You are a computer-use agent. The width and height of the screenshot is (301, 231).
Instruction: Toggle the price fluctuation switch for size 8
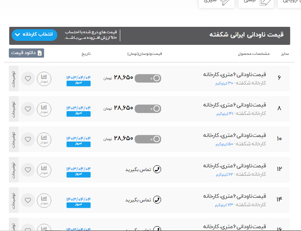148,108
